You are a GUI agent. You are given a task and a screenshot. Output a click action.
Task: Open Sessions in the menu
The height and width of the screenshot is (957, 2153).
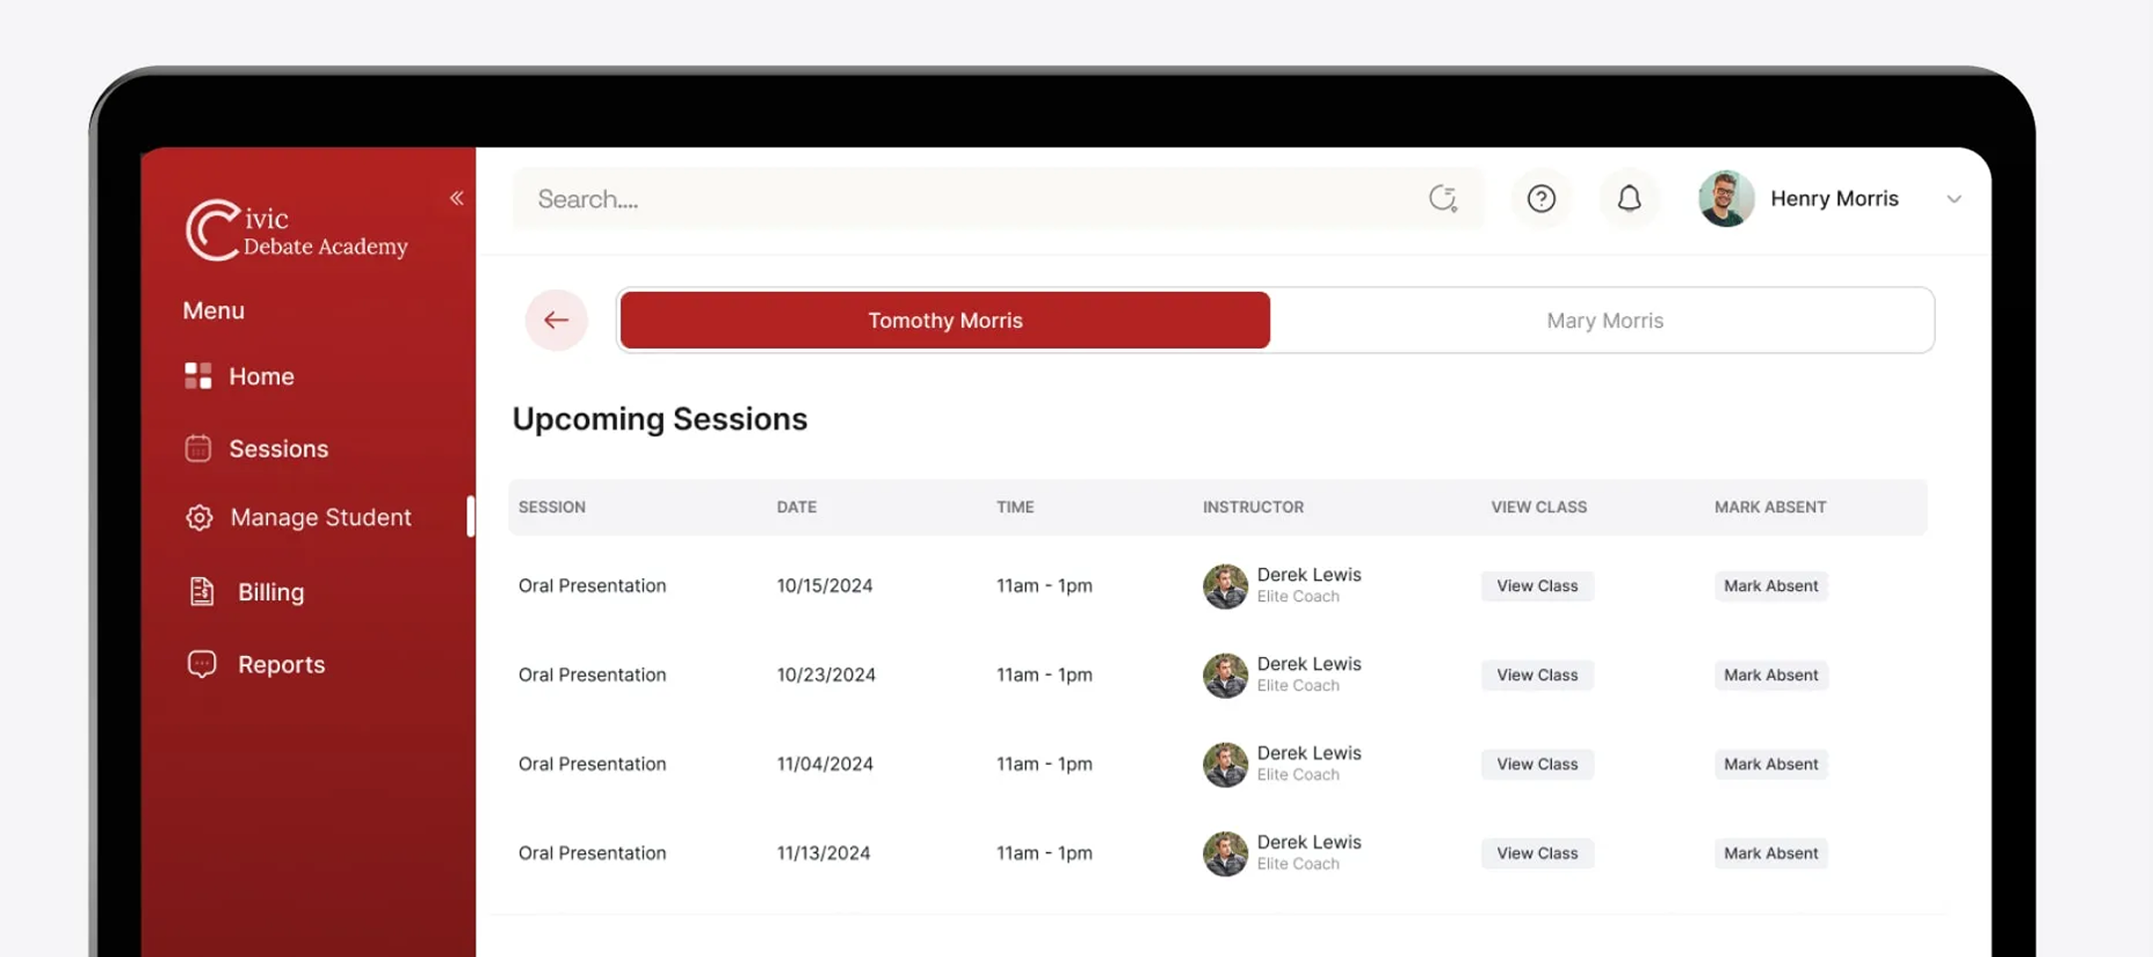[x=278, y=449]
